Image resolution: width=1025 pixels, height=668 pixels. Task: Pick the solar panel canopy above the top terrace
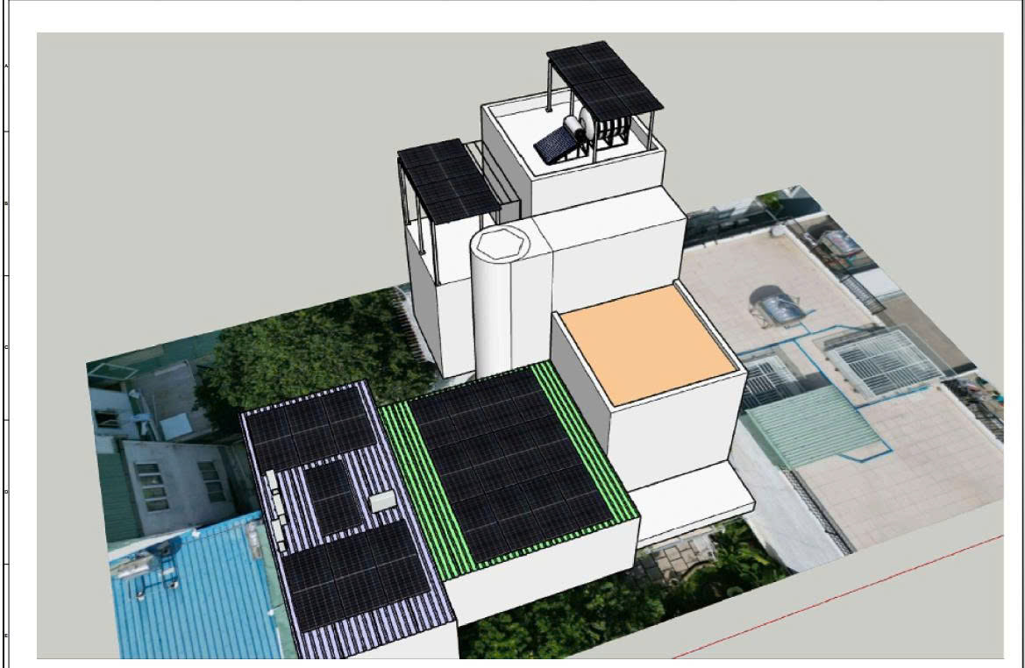pos(605,81)
